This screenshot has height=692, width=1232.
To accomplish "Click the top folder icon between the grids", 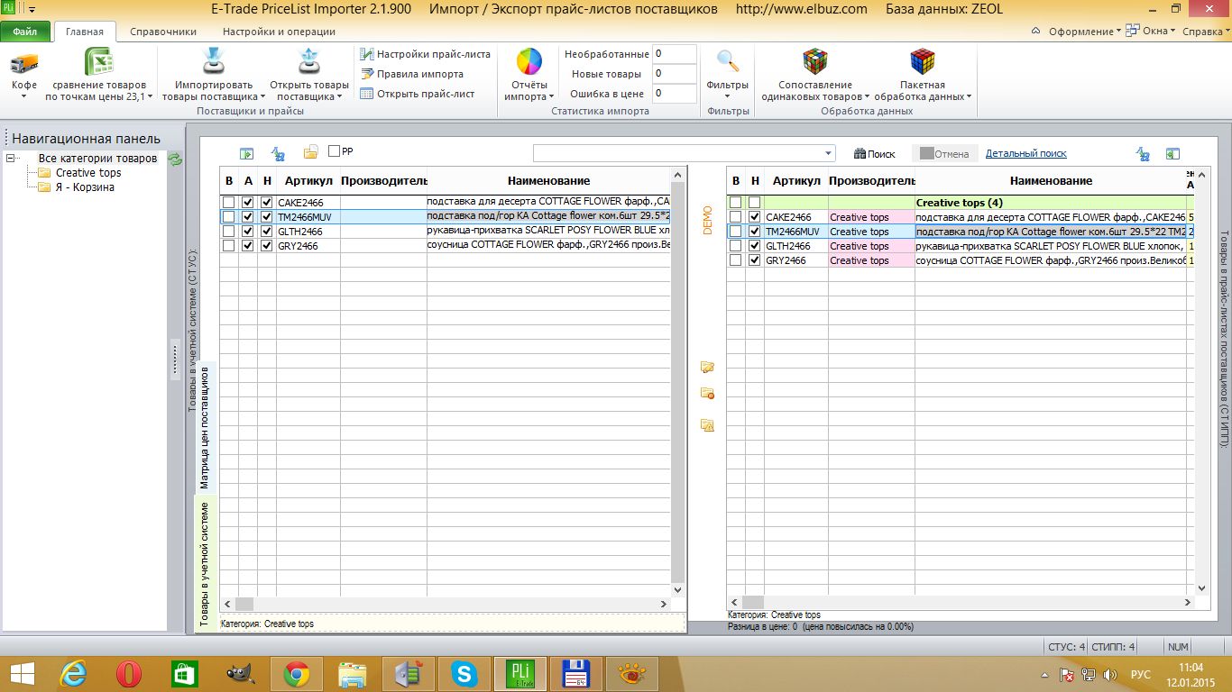I will click(x=707, y=368).
